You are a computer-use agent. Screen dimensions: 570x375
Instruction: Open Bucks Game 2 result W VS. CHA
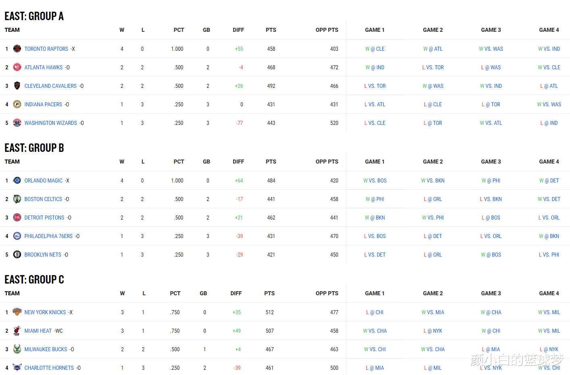[x=433, y=349]
